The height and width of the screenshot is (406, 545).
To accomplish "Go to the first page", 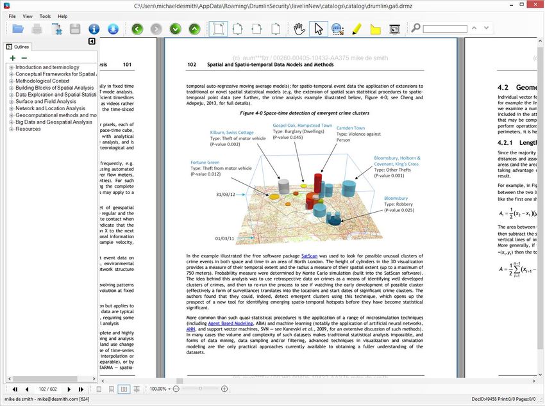I will 15,389.
